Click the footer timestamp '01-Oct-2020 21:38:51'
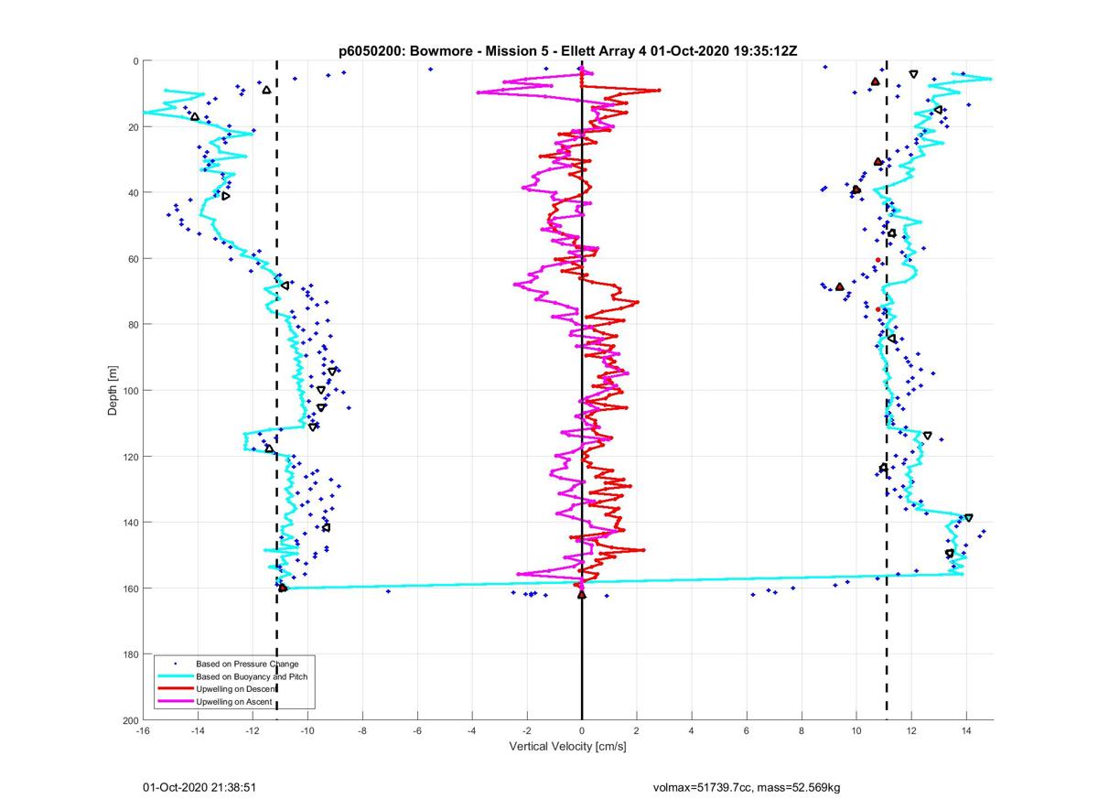The image size is (1098, 810). coord(201,786)
